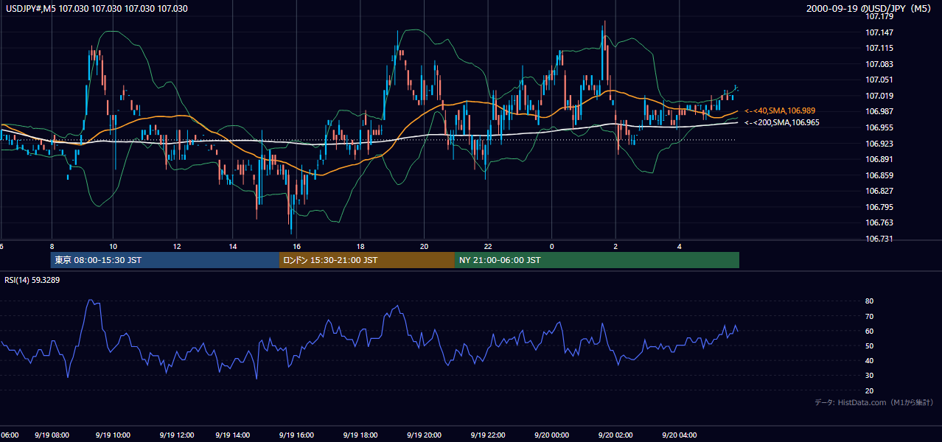Image resolution: width=942 pixels, height=442 pixels.
Task: Click the 9/19 16:00 bottom time label
Action: click(x=296, y=435)
